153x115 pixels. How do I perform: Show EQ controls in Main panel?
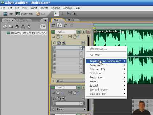[71, 25]
